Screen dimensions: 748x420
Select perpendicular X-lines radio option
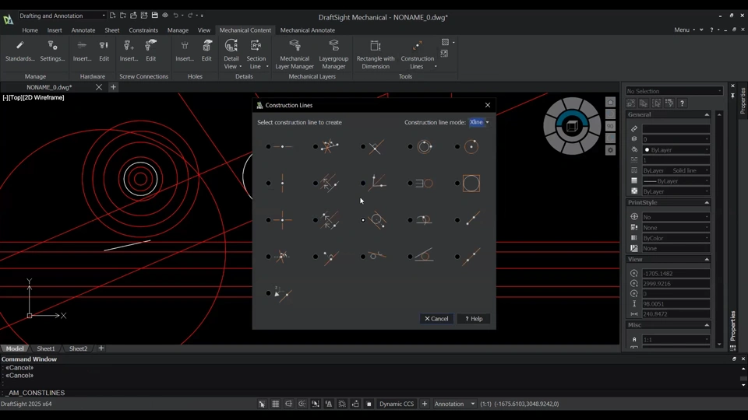(363, 147)
